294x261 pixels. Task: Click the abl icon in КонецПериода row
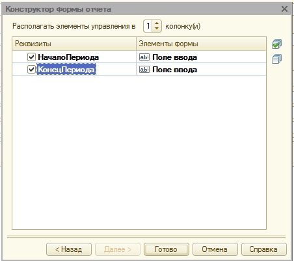[x=144, y=70]
